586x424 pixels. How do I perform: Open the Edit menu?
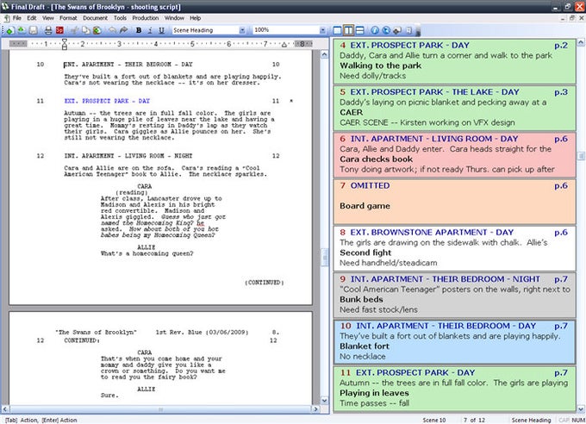pyautogui.click(x=32, y=18)
